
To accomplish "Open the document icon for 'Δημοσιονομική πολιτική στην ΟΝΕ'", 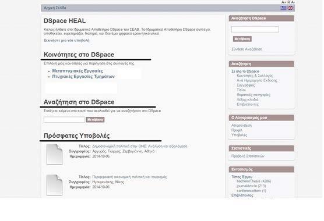I will 54,155.
